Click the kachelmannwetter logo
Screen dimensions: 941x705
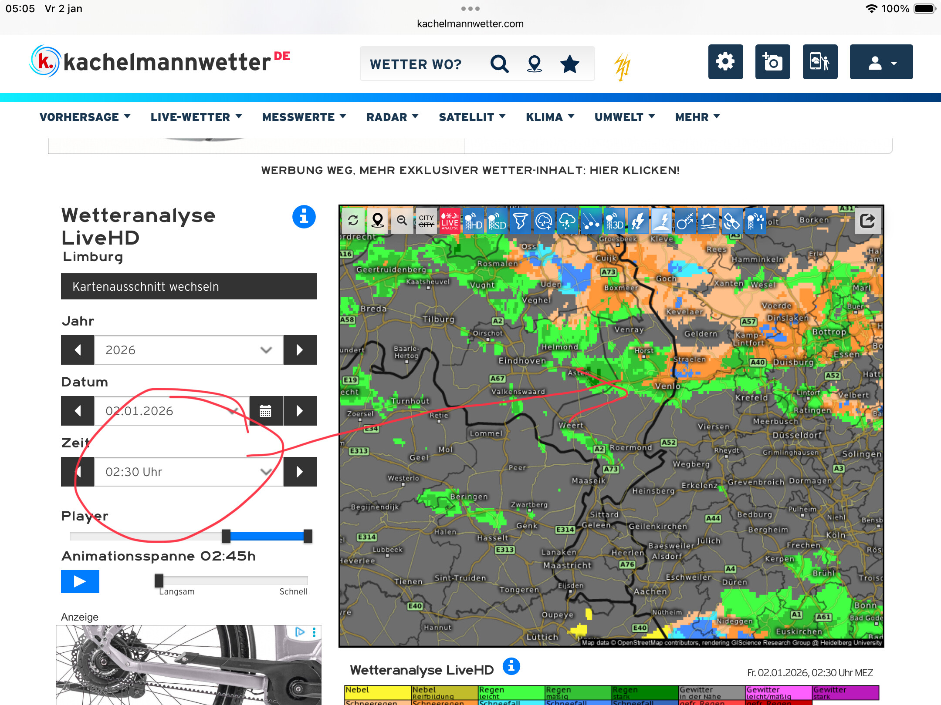click(x=159, y=62)
